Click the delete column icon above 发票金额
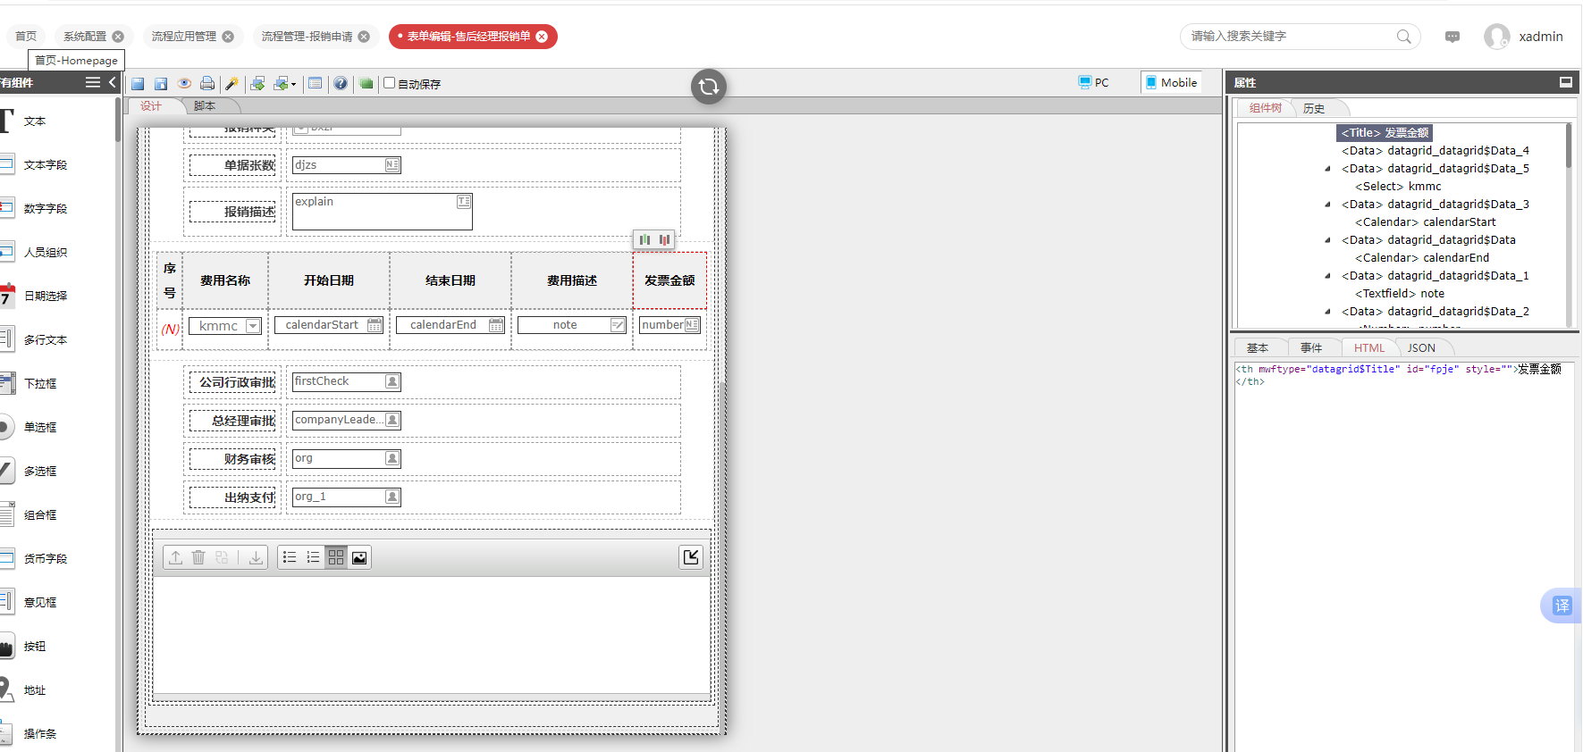This screenshot has height=752, width=1583. [x=664, y=239]
